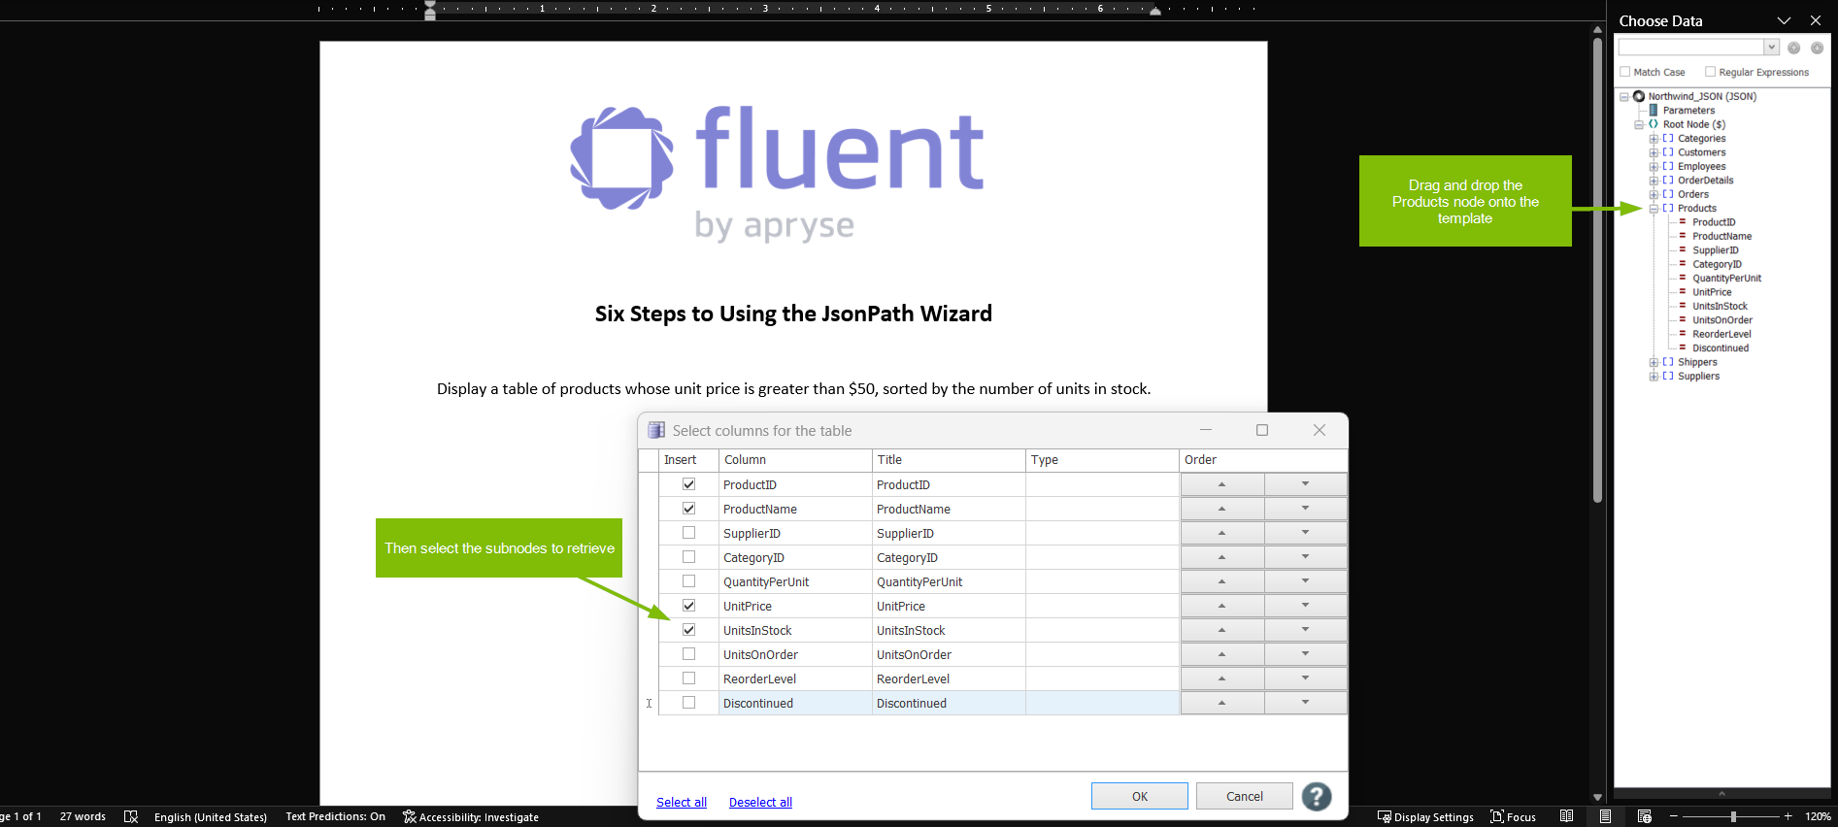Switch to Focus mode in status bar
The height and width of the screenshot is (827, 1838).
pos(1514,816)
